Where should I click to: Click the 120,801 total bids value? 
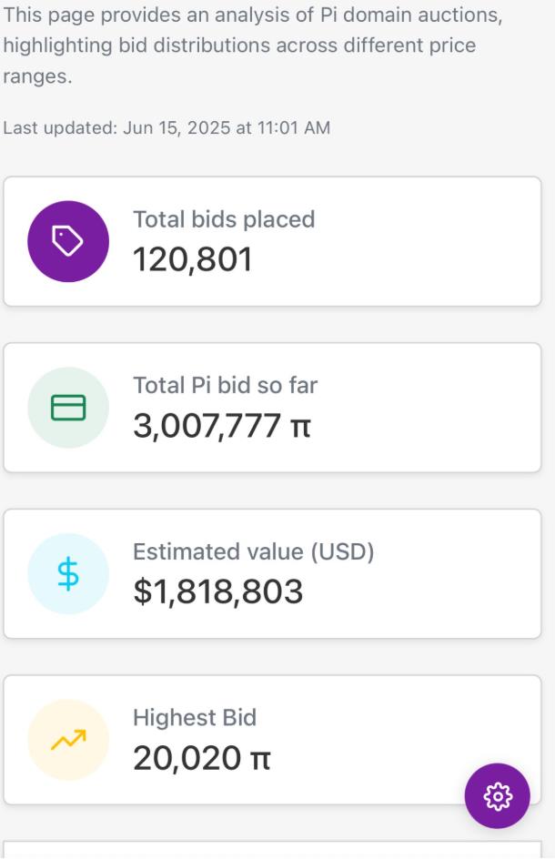pyautogui.click(x=193, y=259)
